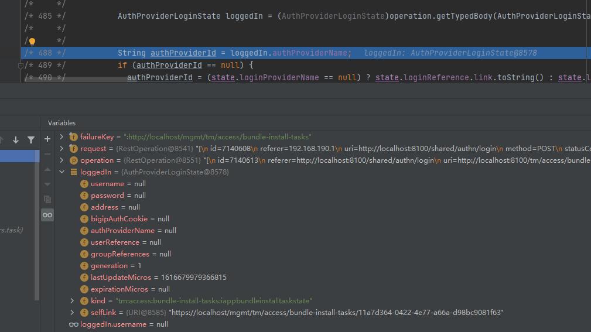This screenshot has height=332, width=591.
Task: Click the authProviderName field icon
Action: (84, 230)
